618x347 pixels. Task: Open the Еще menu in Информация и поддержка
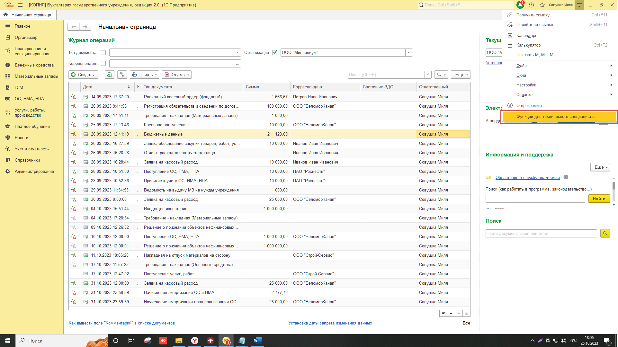click(x=600, y=167)
